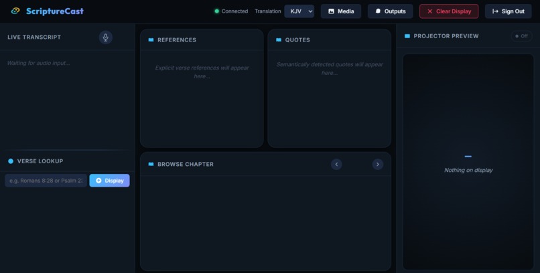Screen dimensions: 540x273
Task: Click the Projector Preview screen icon
Action: tap(407, 36)
